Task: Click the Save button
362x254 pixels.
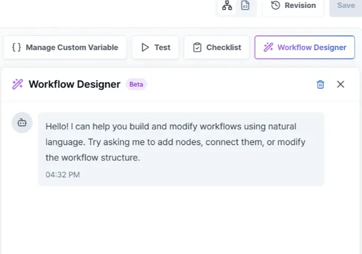Action: [346, 6]
